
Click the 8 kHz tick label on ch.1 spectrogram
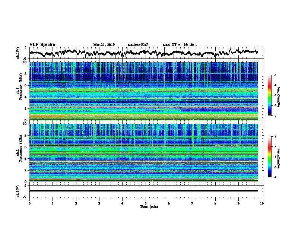(x=26, y=74)
